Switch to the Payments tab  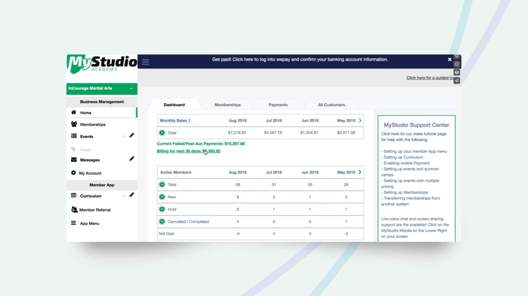[278, 105]
